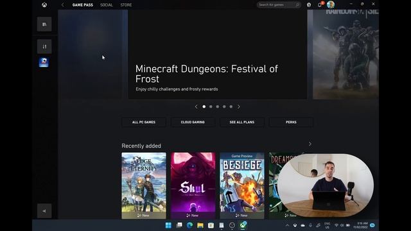This screenshot has width=411, height=231.
Task: Select the second carousel dot
Action: (x=211, y=107)
